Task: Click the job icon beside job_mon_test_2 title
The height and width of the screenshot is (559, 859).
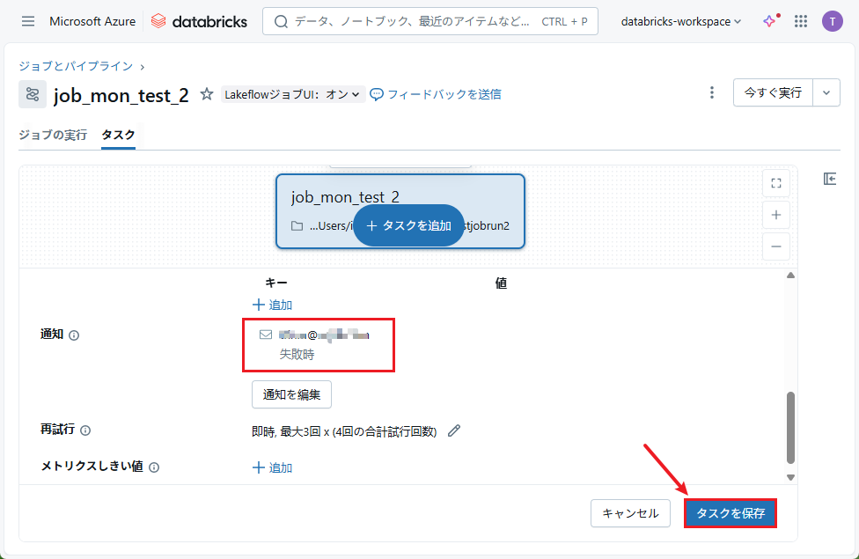Action: point(33,94)
